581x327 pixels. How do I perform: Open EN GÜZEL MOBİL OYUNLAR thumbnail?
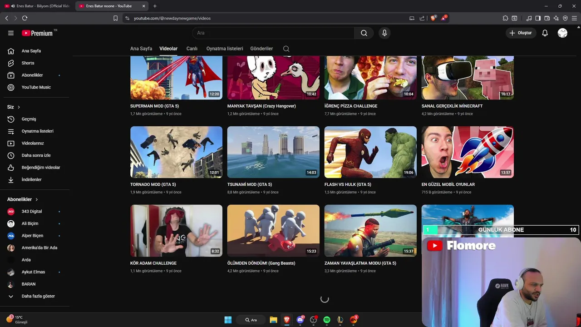click(468, 152)
